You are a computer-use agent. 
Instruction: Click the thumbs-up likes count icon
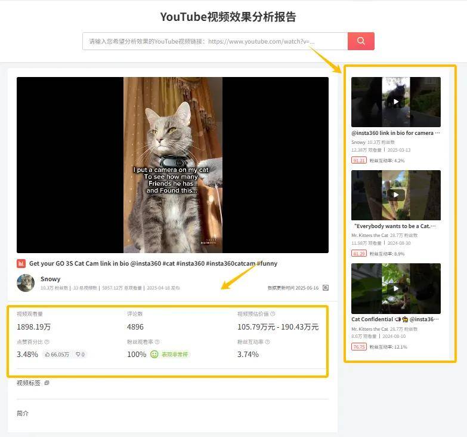[48, 355]
